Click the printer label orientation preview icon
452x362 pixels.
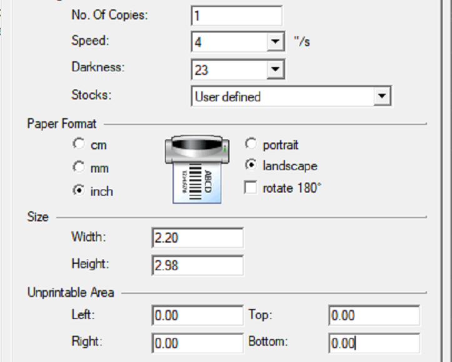point(197,169)
